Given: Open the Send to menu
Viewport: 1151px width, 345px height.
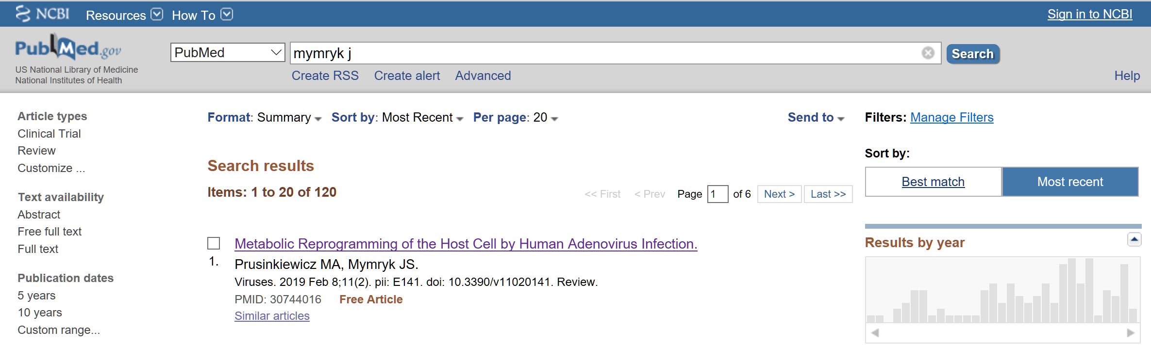Looking at the screenshot, I should (x=816, y=118).
